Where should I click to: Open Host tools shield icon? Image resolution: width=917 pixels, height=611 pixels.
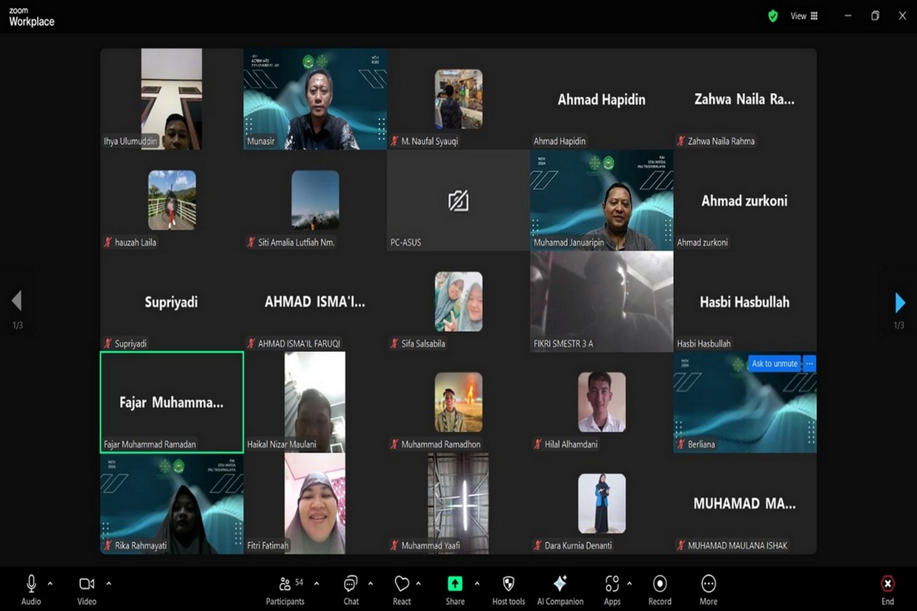click(x=509, y=584)
